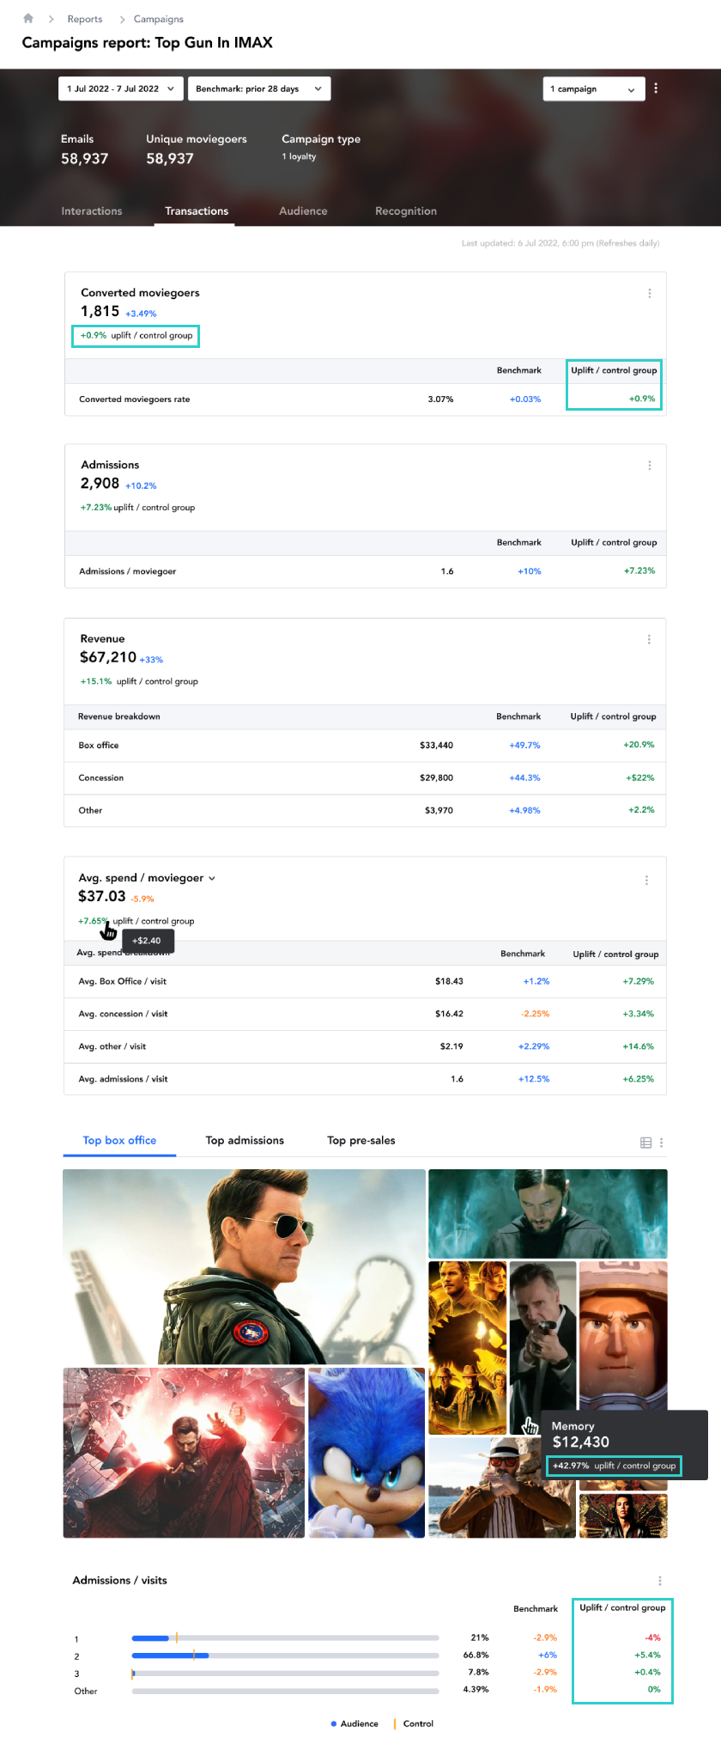
Task: Open Converted moviegoers card options menu
Action: (650, 293)
